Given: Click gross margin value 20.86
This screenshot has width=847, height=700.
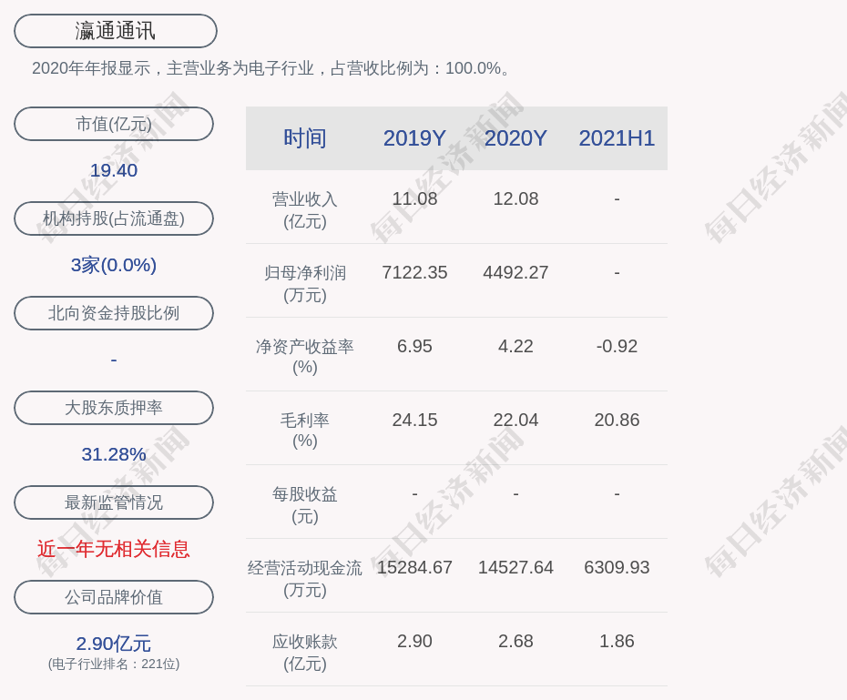Looking at the screenshot, I should tap(617, 420).
